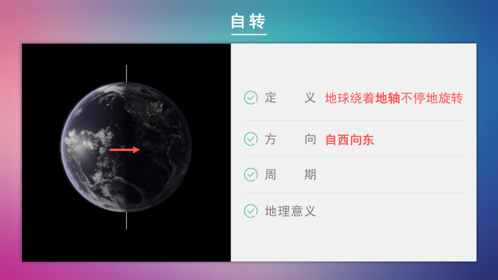This screenshot has width=498, height=280.
Task: Click the check icon beside 方向
Action: click(251, 139)
